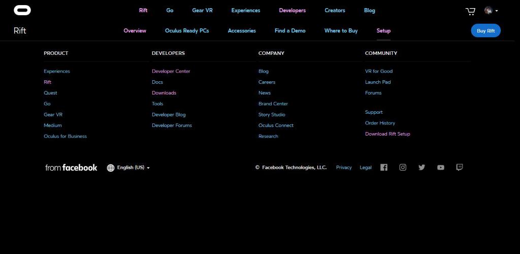The width and height of the screenshot is (520, 254).
Task: Open the Careers link
Action: click(267, 82)
